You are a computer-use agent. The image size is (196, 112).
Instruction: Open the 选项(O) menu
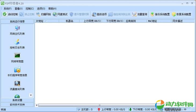(41, 9)
